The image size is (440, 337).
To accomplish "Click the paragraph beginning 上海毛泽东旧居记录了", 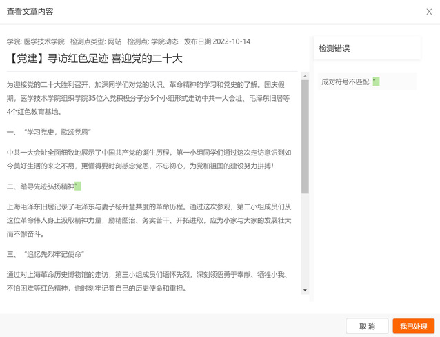I will click(149, 220).
